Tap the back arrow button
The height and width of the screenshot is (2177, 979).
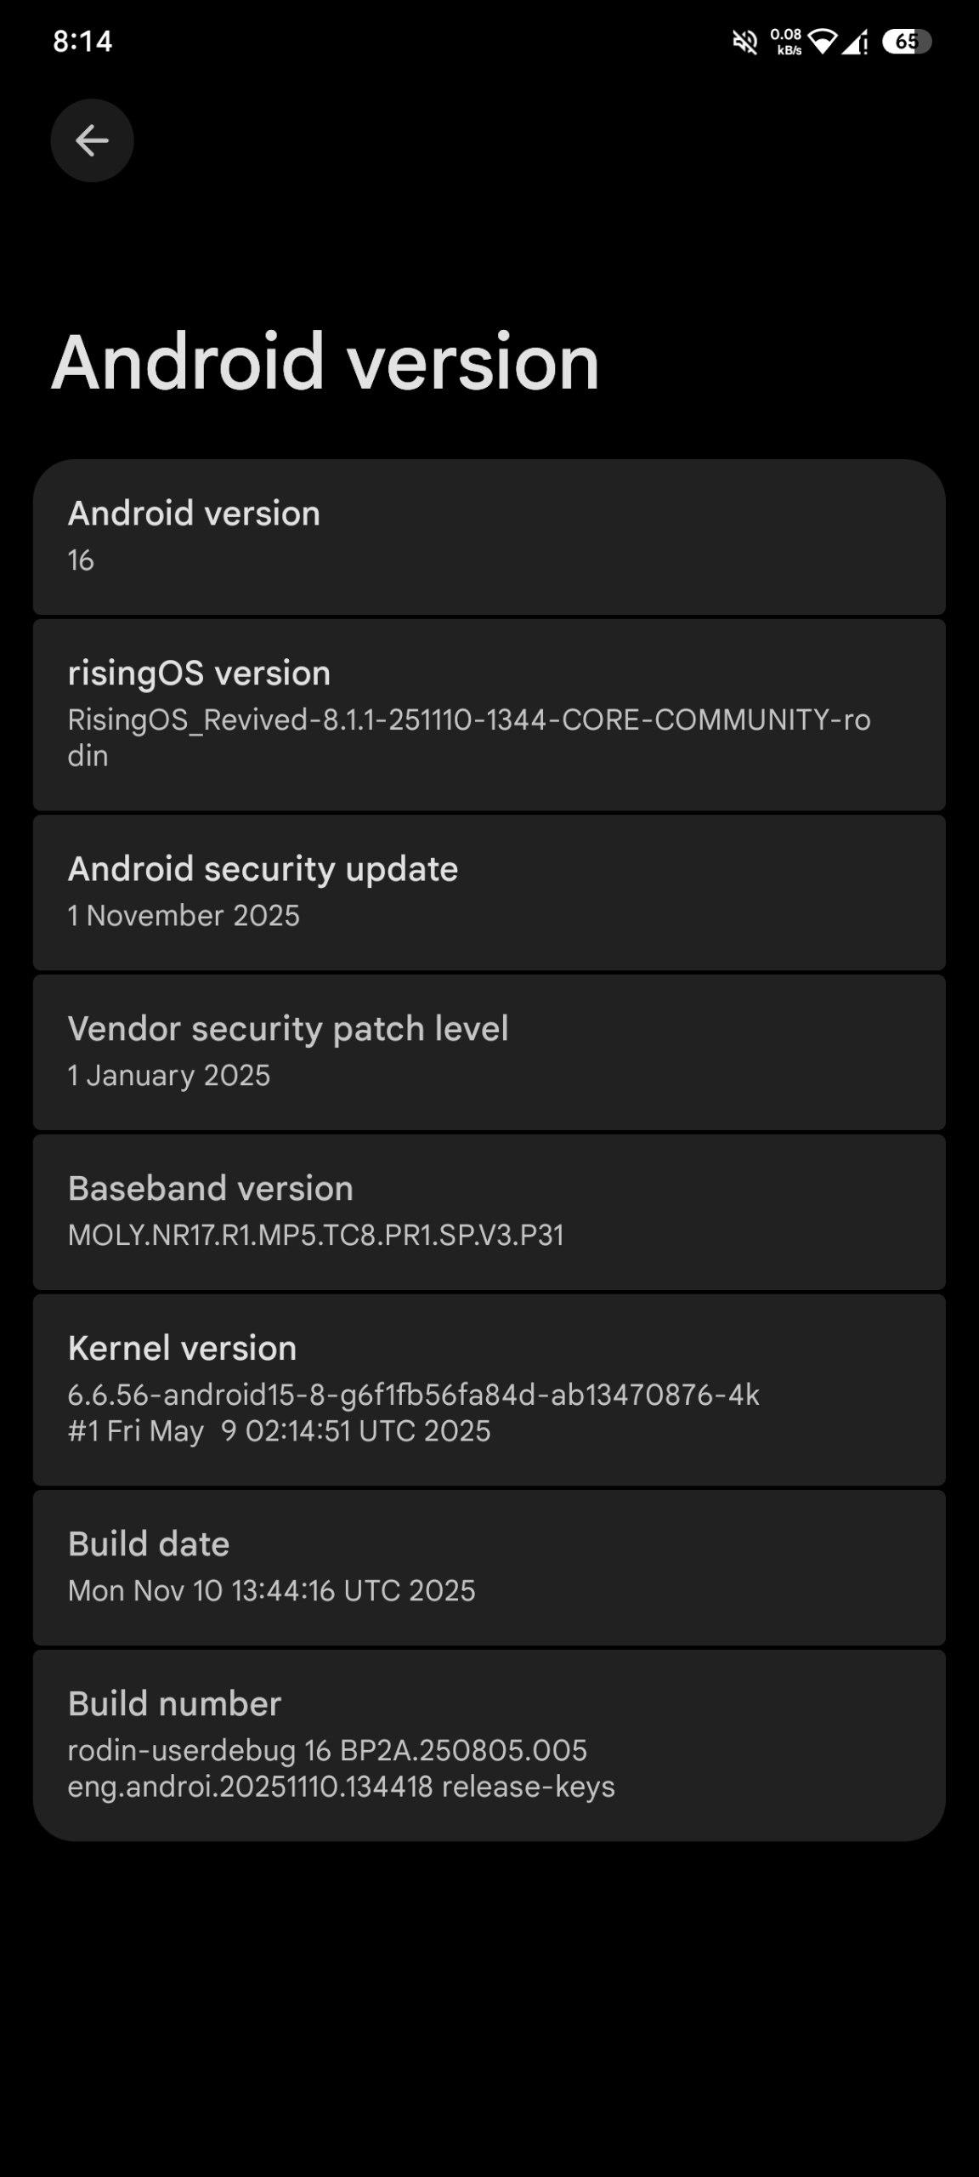92,140
